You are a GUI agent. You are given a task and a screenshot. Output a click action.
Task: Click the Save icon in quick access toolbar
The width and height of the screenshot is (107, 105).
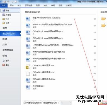pyautogui.click(x=5, y=1)
